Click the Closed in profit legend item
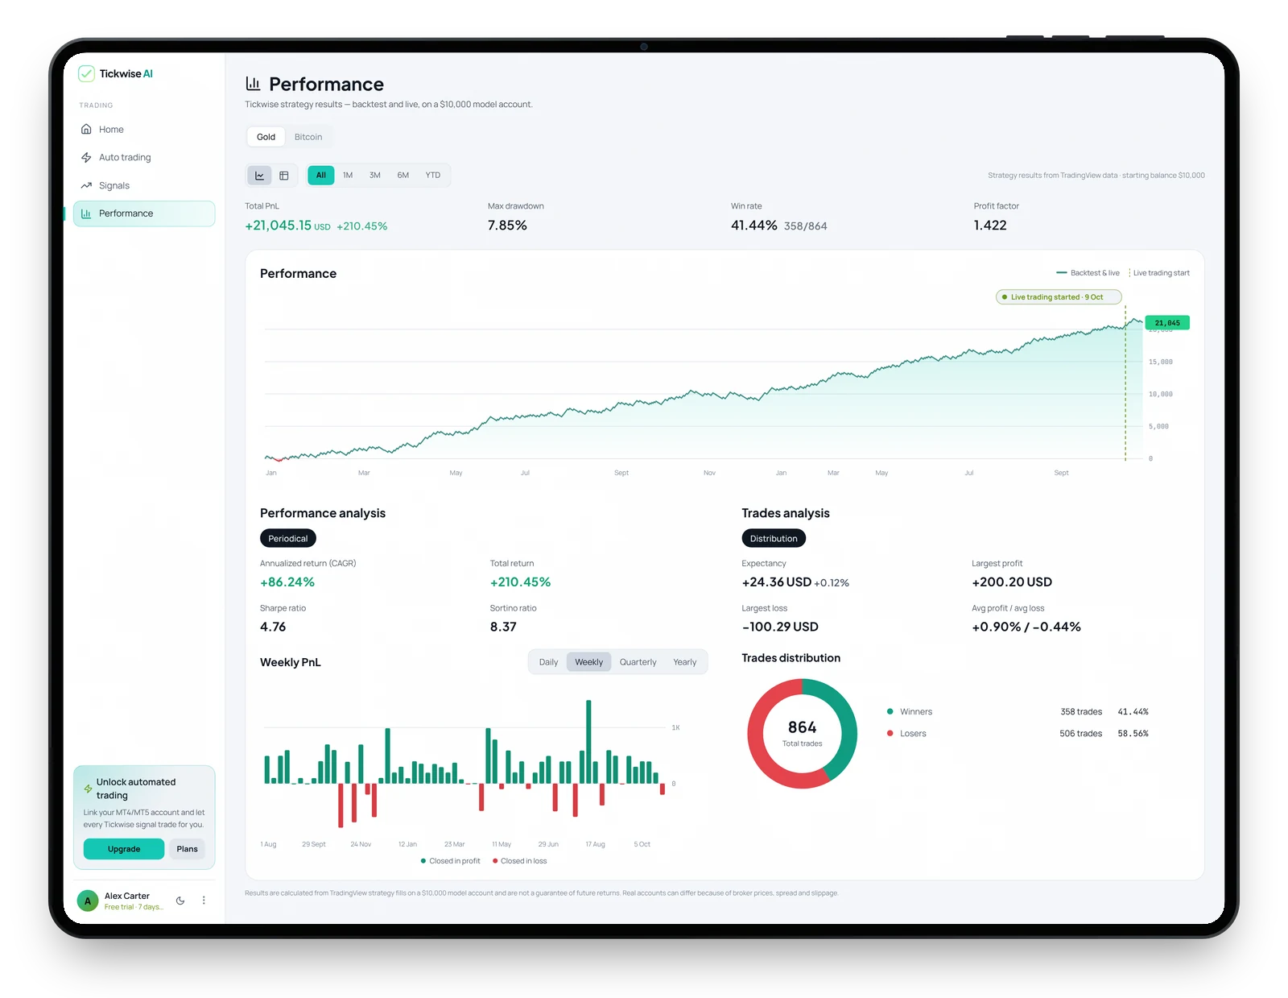The height and width of the screenshot is (998, 1288). coord(451,861)
